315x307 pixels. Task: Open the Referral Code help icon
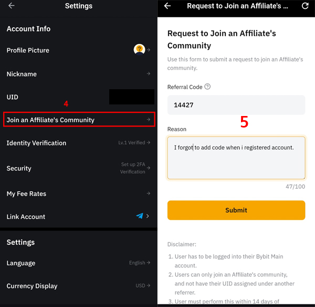207,87
